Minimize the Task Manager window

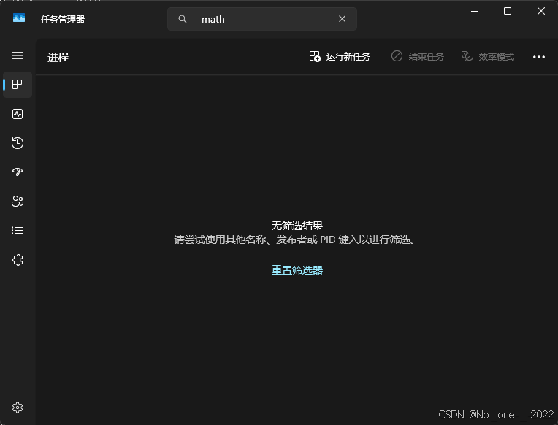pos(474,12)
